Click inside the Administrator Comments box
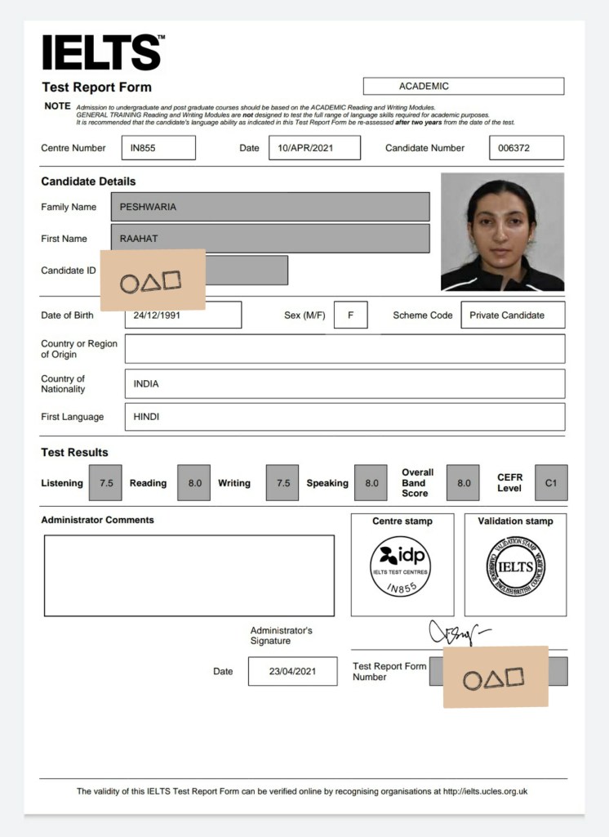The height and width of the screenshot is (837, 609). click(x=189, y=575)
